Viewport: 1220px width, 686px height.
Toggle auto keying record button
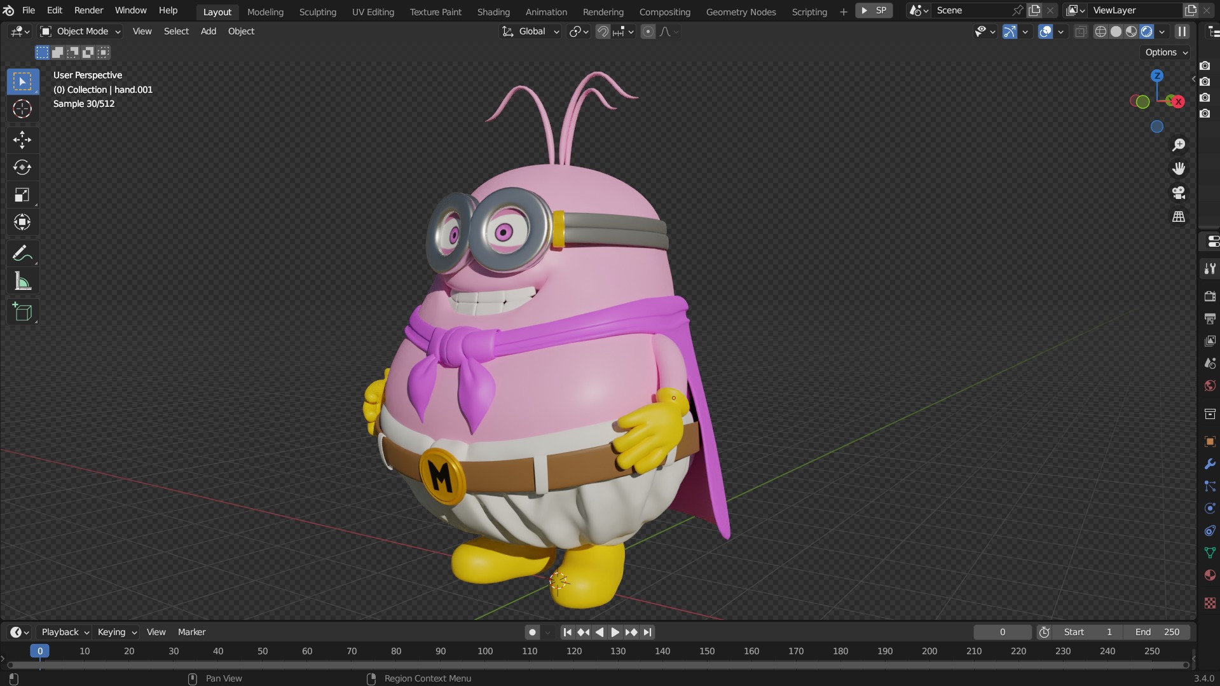click(x=533, y=632)
